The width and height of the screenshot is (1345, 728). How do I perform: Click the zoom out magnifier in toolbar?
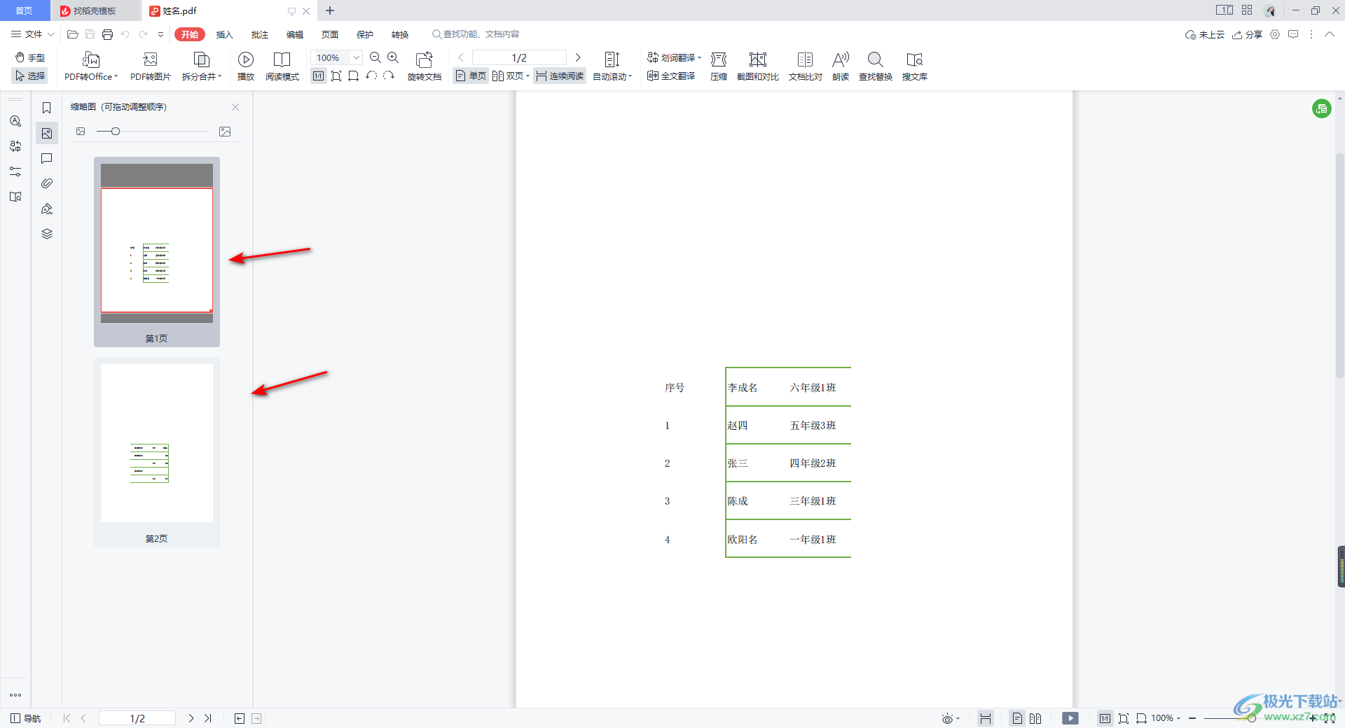click(x=375, y=57)
